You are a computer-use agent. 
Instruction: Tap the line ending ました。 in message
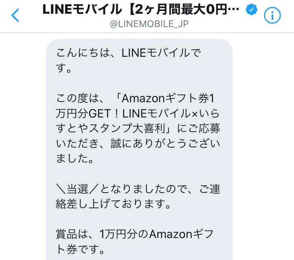coord(75,159)
